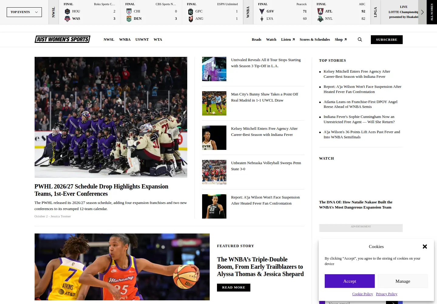Click the Gotham FC team logo

point(191,11)
